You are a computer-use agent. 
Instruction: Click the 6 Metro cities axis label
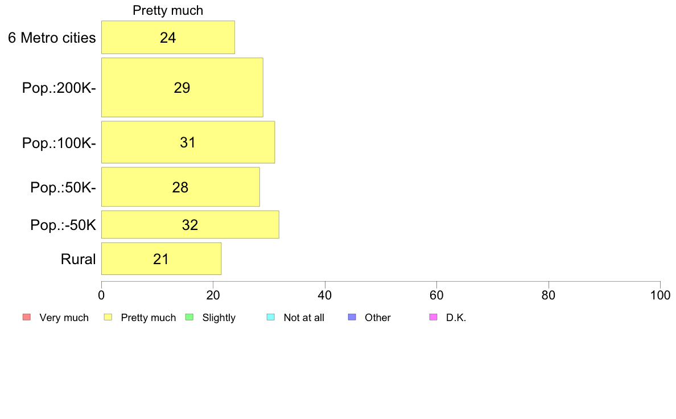(52, 38)
